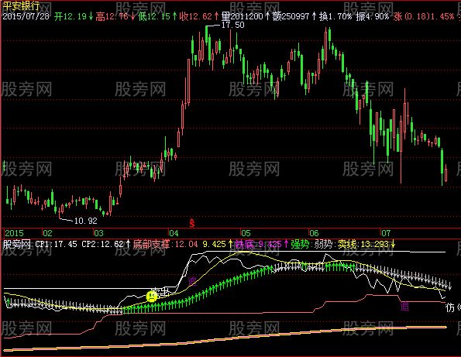Click the purple 追 marker near April
The width and height of the screenshot is (461, 357).
click(192, 281)
